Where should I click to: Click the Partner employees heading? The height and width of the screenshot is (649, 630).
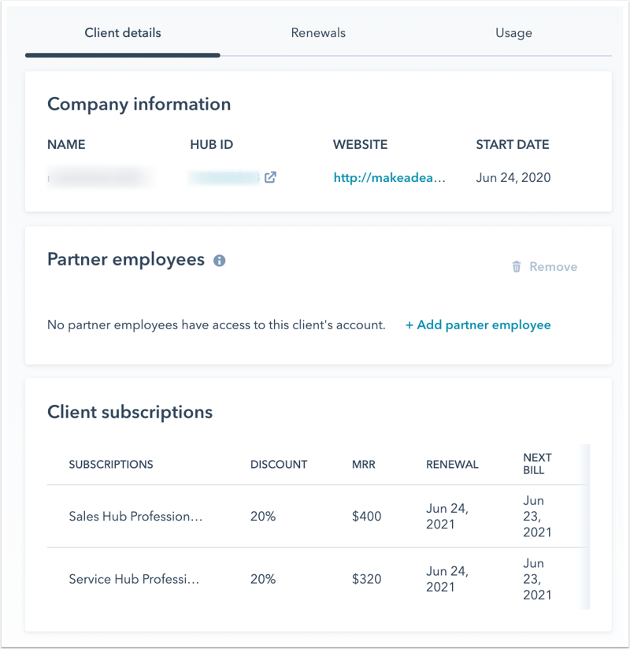[x=126, y=259]
